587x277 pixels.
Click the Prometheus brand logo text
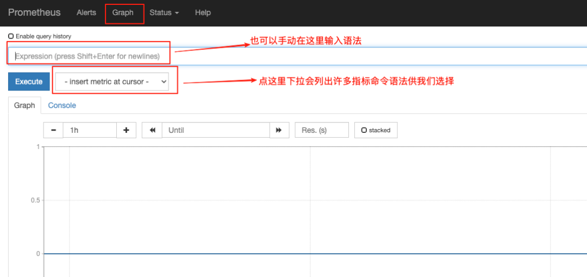[34, 12]
